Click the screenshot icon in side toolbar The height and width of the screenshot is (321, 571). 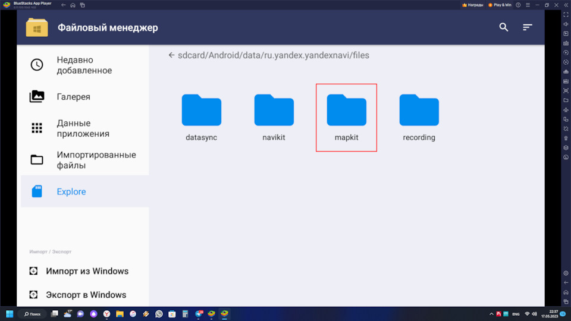[566, 90]
